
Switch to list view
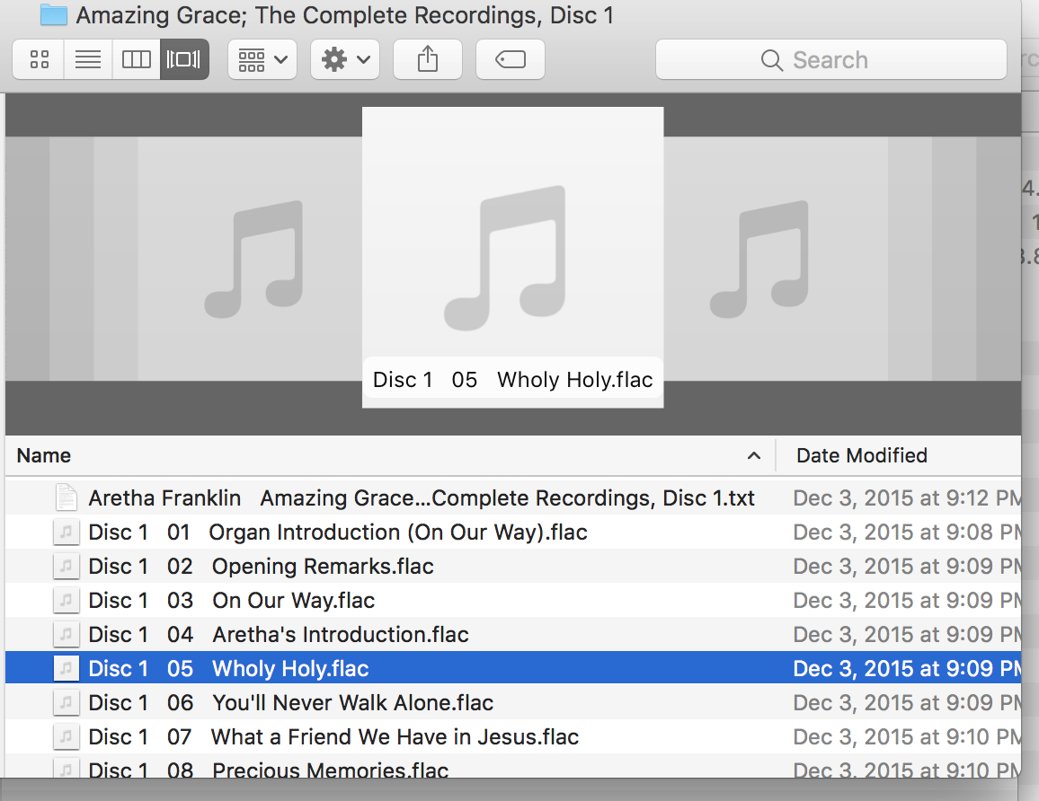pos(88,59)
